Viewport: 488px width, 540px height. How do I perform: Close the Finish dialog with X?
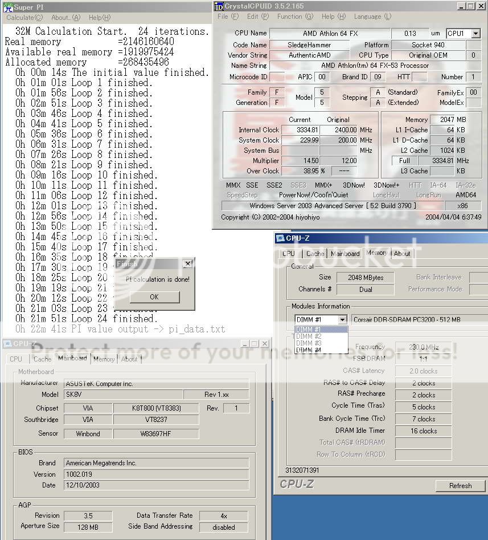click(187, 264)
